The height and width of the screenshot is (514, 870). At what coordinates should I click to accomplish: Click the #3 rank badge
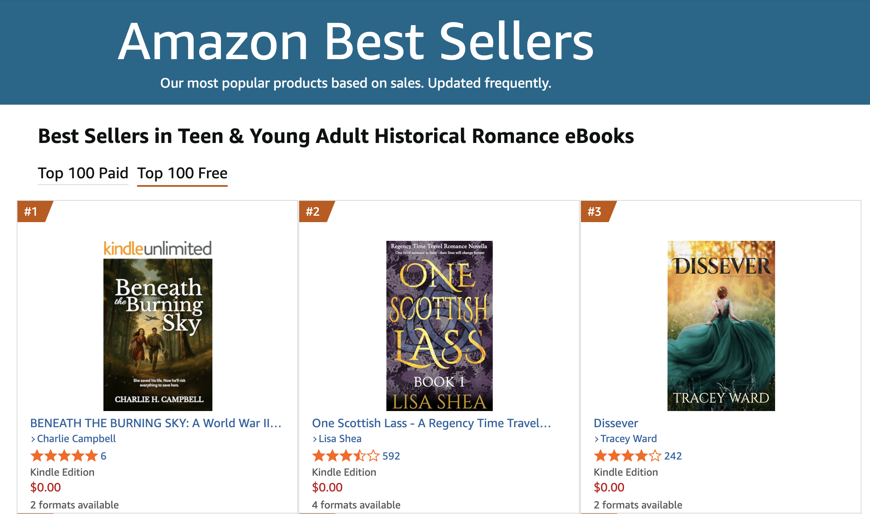[595, 211]
